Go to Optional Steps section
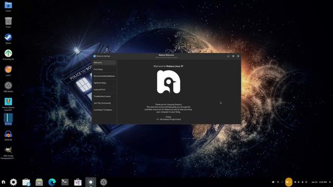 (x=104, y=83)
